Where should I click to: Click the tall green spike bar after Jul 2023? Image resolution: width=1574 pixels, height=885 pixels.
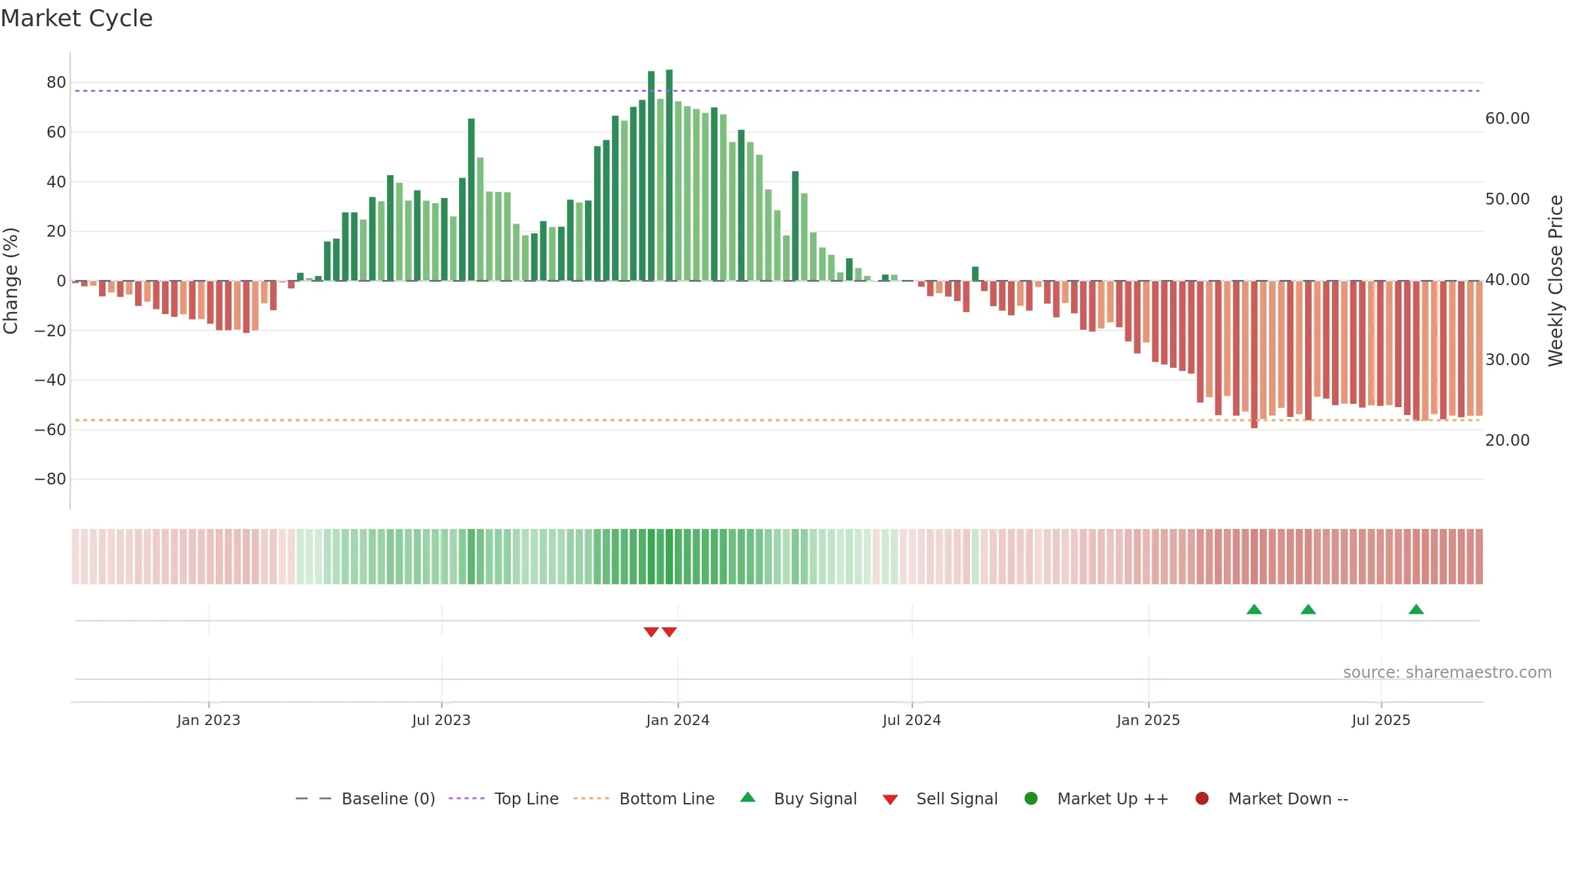coord(472,199)
